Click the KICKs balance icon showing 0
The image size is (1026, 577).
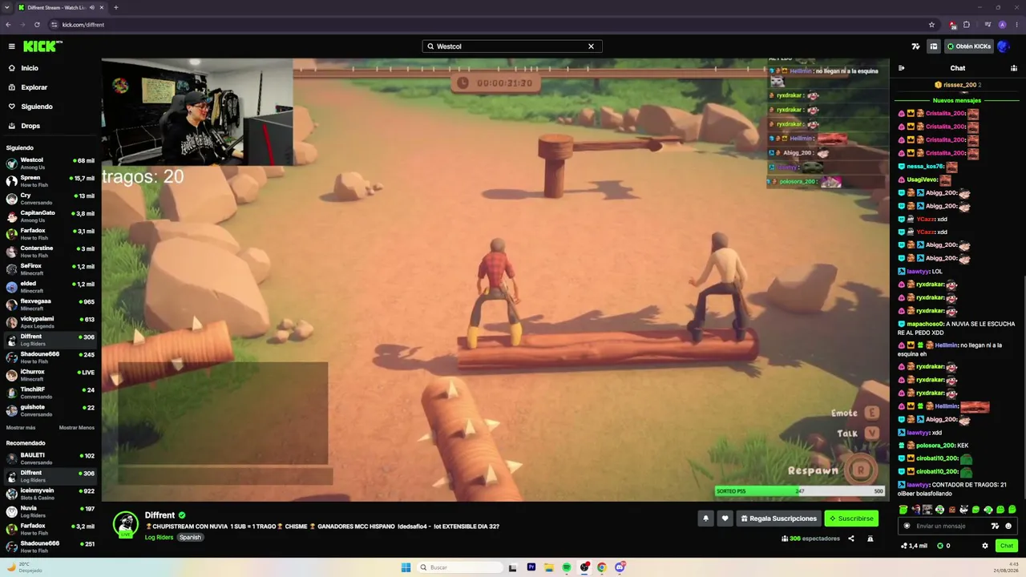[x=943, y=546]
